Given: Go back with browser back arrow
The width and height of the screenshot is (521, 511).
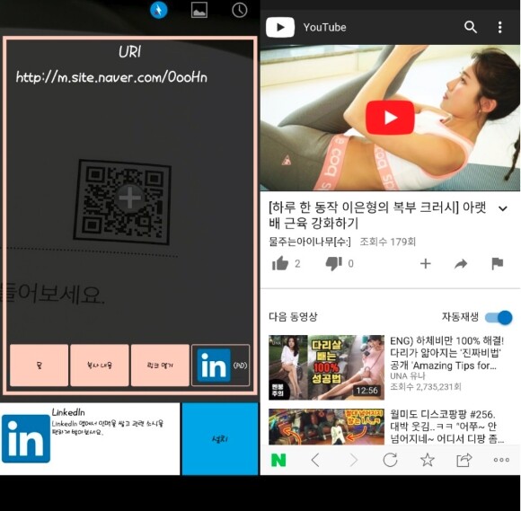Looking at the screenshot, I should (x=315, y=460).
